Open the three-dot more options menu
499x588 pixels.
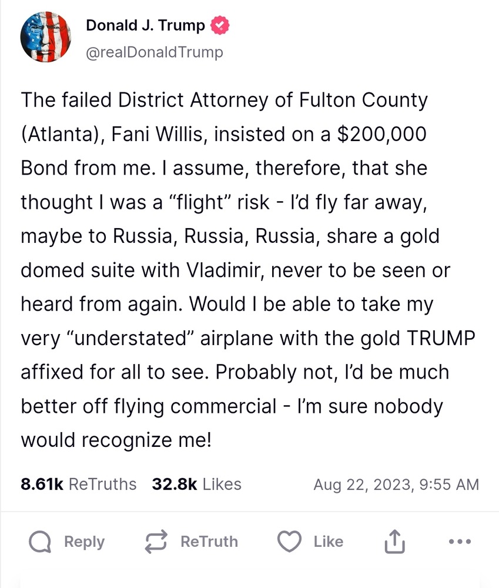[459, 542]
